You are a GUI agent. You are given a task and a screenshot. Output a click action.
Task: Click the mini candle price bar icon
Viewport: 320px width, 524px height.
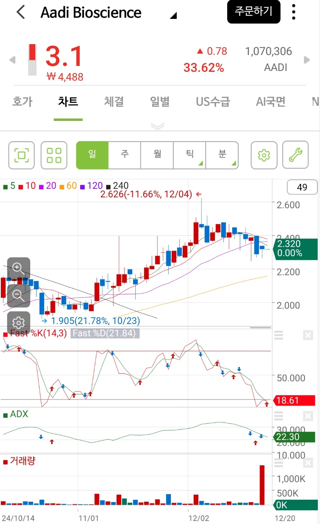32,60
